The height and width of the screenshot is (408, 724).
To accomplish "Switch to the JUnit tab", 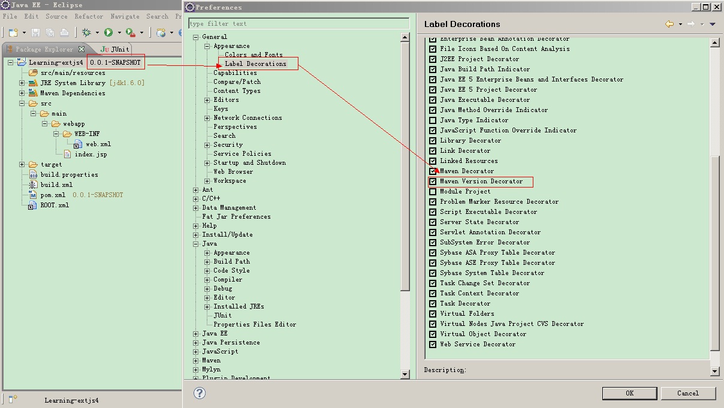I will [x=114, y=49].
